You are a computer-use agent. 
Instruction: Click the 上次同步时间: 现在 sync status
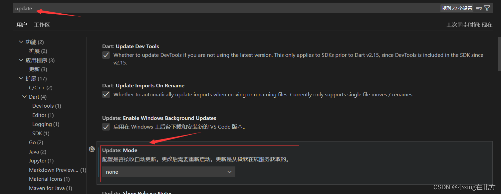(x=469, y=25)
